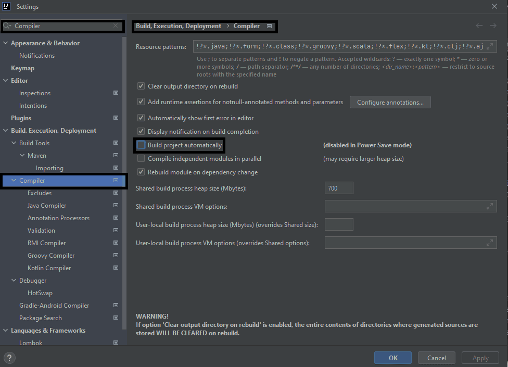The height and width of the screenshot is (367, 508).
Task: Go back with the left arrow
Action: click(479, 26)
